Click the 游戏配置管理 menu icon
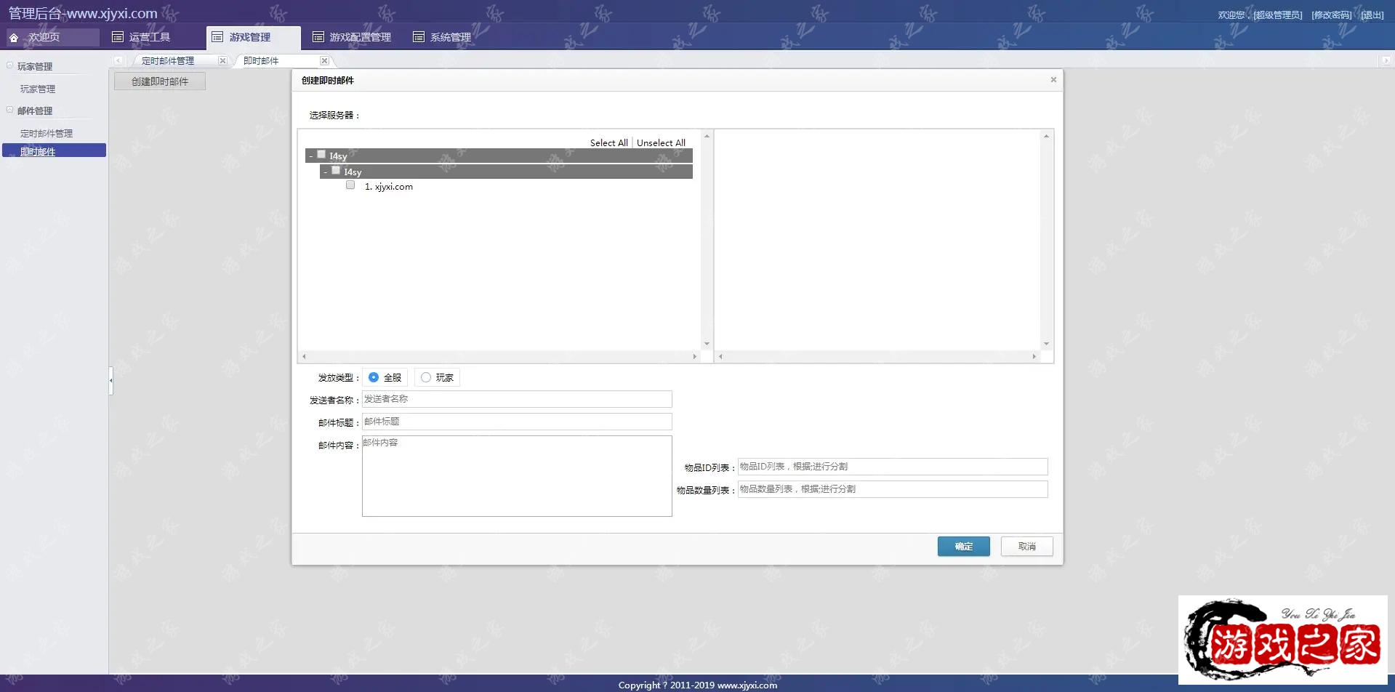The width and height of the screenshot is (1395, 692). tap(318, 37)
